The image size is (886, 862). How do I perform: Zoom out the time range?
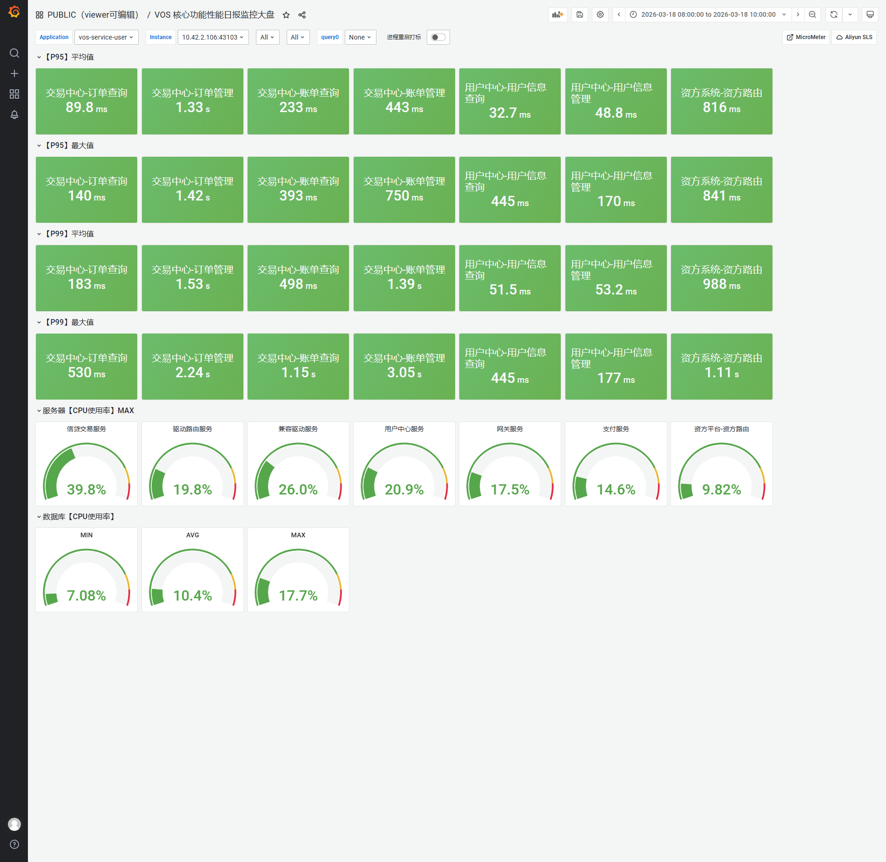[x=812, y=14]
